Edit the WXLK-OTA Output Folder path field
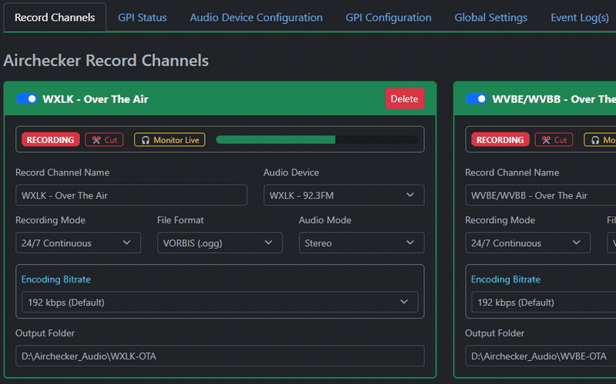The width and height of the screenshot is (616, 384). [220, 356]
